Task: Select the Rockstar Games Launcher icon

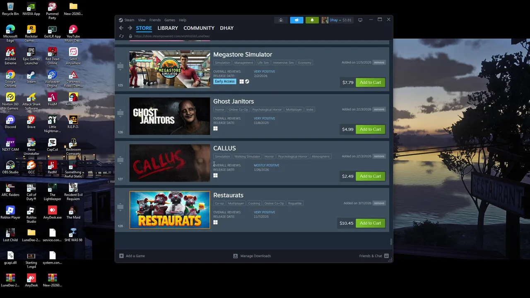Action: point(31,34)
